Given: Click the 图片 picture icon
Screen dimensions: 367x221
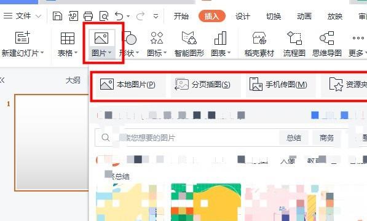Looking at the screenshot, I should [x=101, y=38].
